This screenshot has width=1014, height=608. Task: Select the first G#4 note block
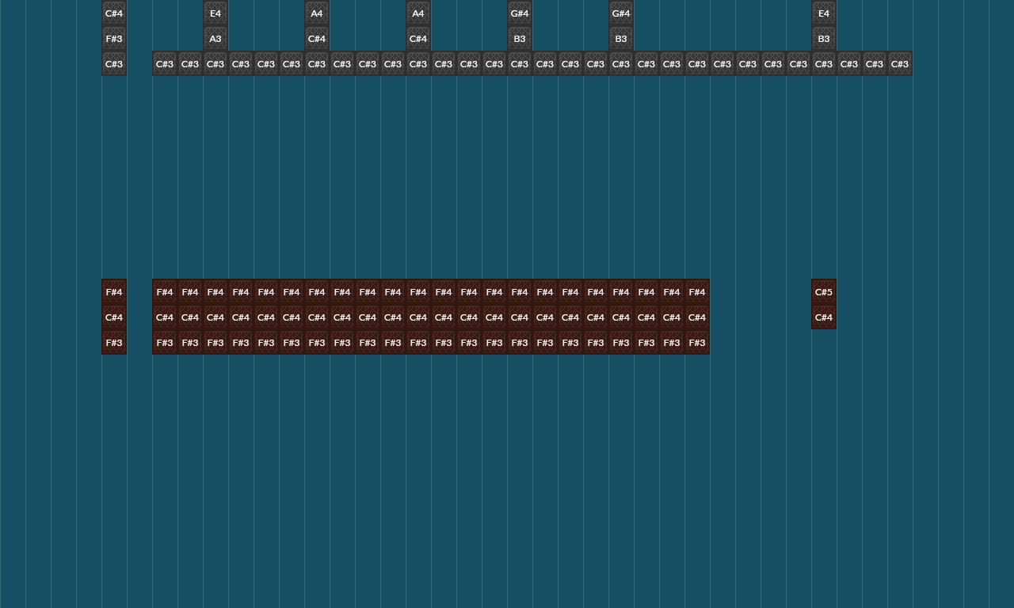tap(519, 13)
